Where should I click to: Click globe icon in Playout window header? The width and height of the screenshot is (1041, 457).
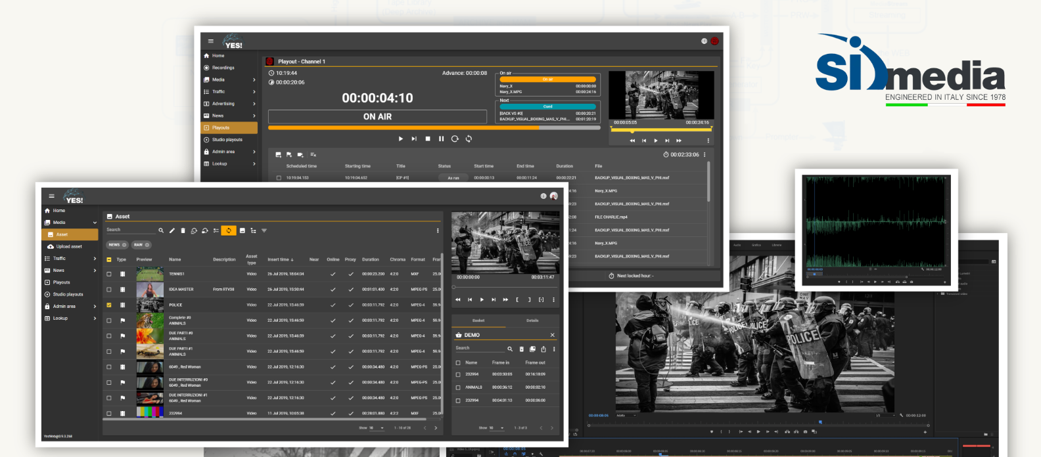point(704,41)
